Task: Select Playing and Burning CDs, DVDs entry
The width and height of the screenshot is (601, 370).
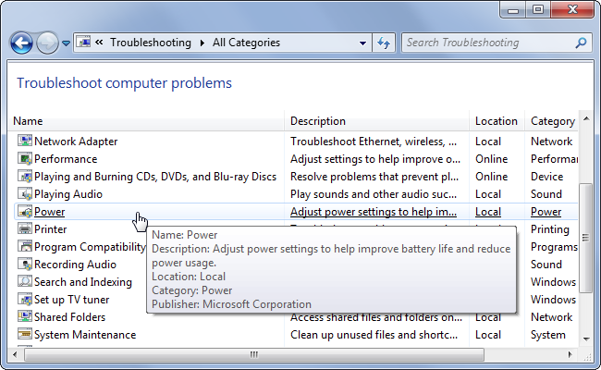Action: coord(155,177)
